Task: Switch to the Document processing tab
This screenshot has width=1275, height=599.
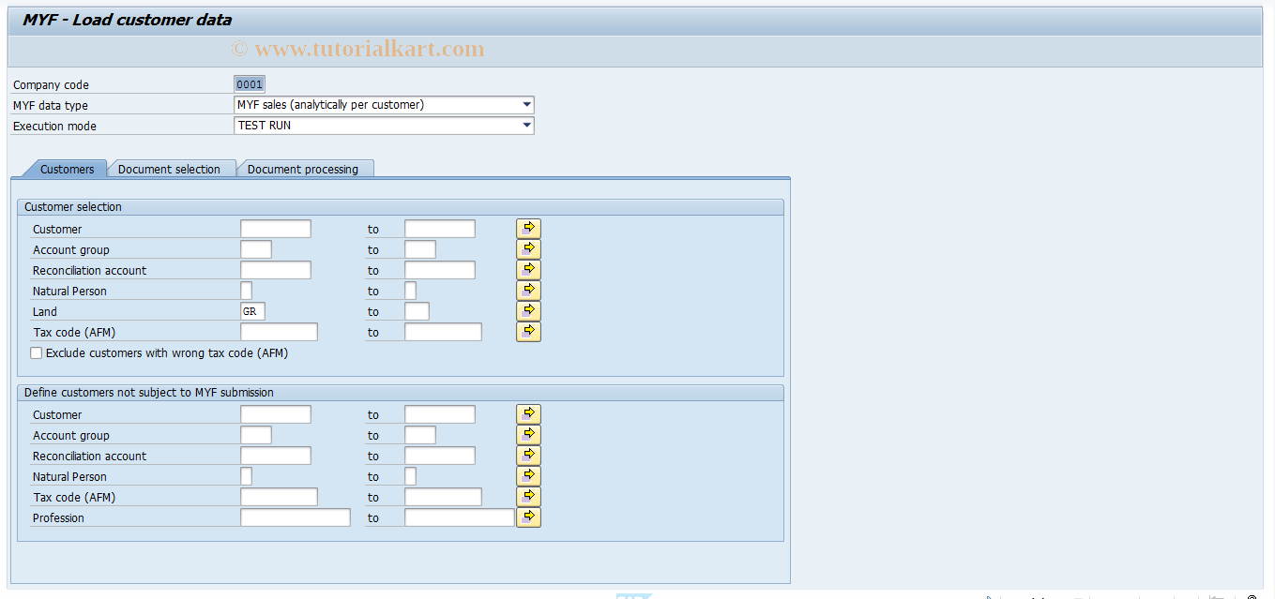Action: (x=303, y=169)
